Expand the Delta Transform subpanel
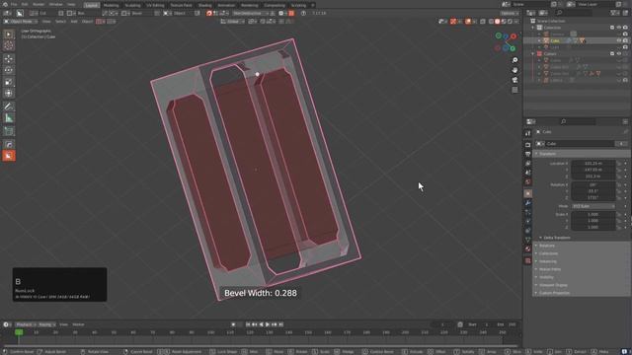Screen dimensions: 632x355 (x=557, y=238)
